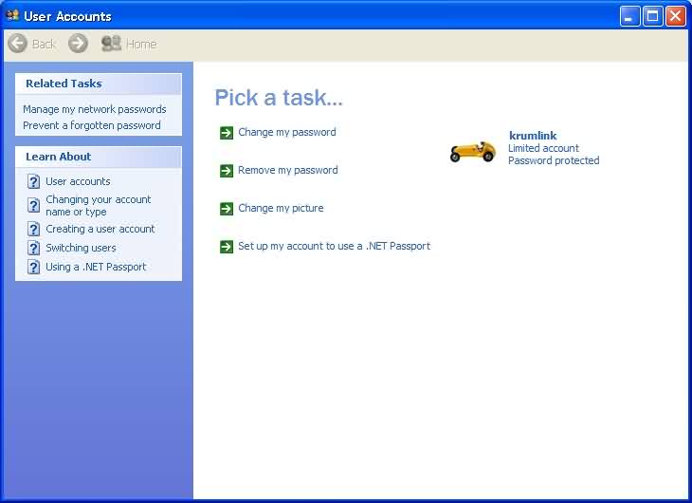Click the help icon beside Creating a user account
Image resolution: width=692 pixels, height=503 pixels.
(33, 229)
